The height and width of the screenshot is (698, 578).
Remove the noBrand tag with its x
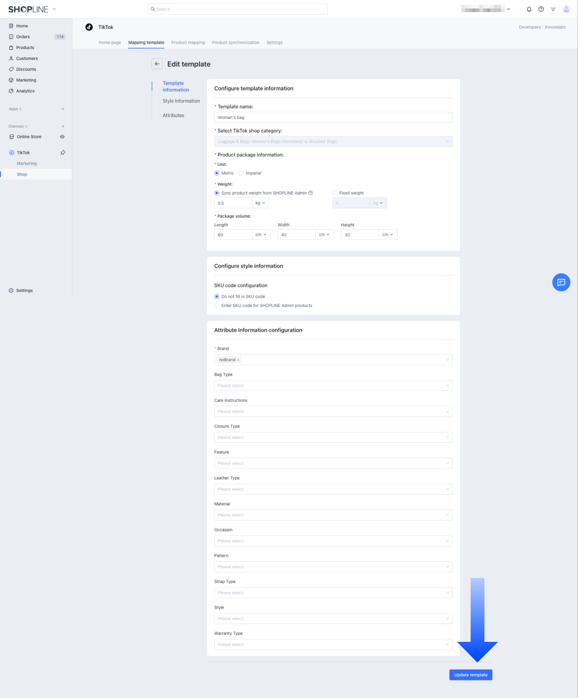click(x=238, y=360)
